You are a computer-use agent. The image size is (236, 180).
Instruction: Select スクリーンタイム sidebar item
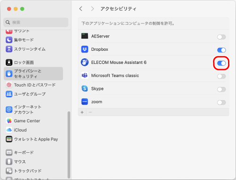click(x=34, y=49)
